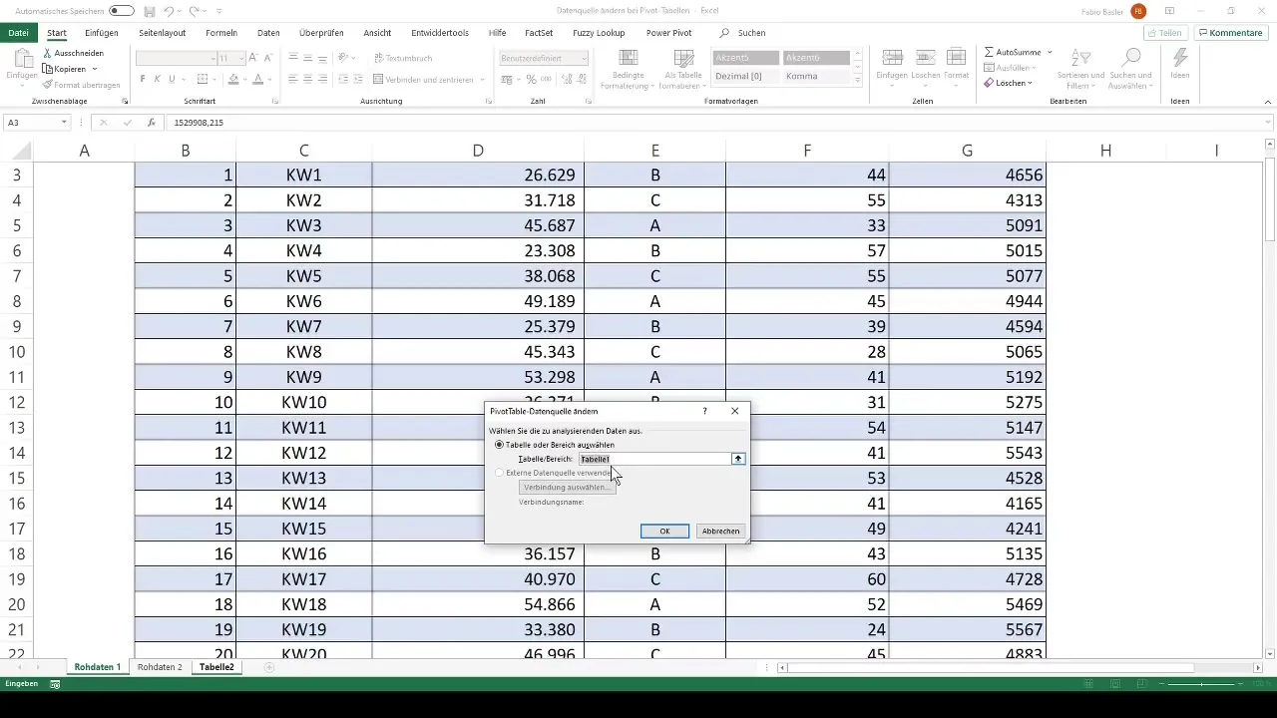Open the Kopieren dropdown arrow
Viewport: 1277px width, 718px height.
pos(95,69)
